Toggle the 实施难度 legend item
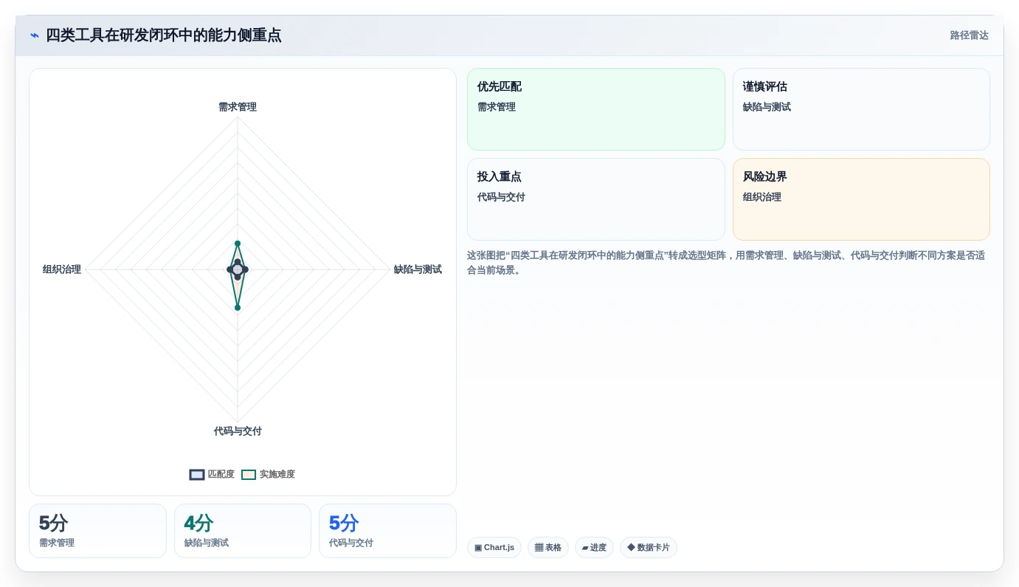This screenshot has height=587, width=1019. (268, 474)
